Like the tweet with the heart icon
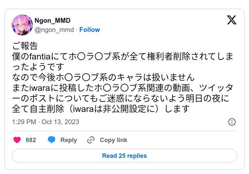The width and height of the screenshot is (249, 174). [17, 140]
